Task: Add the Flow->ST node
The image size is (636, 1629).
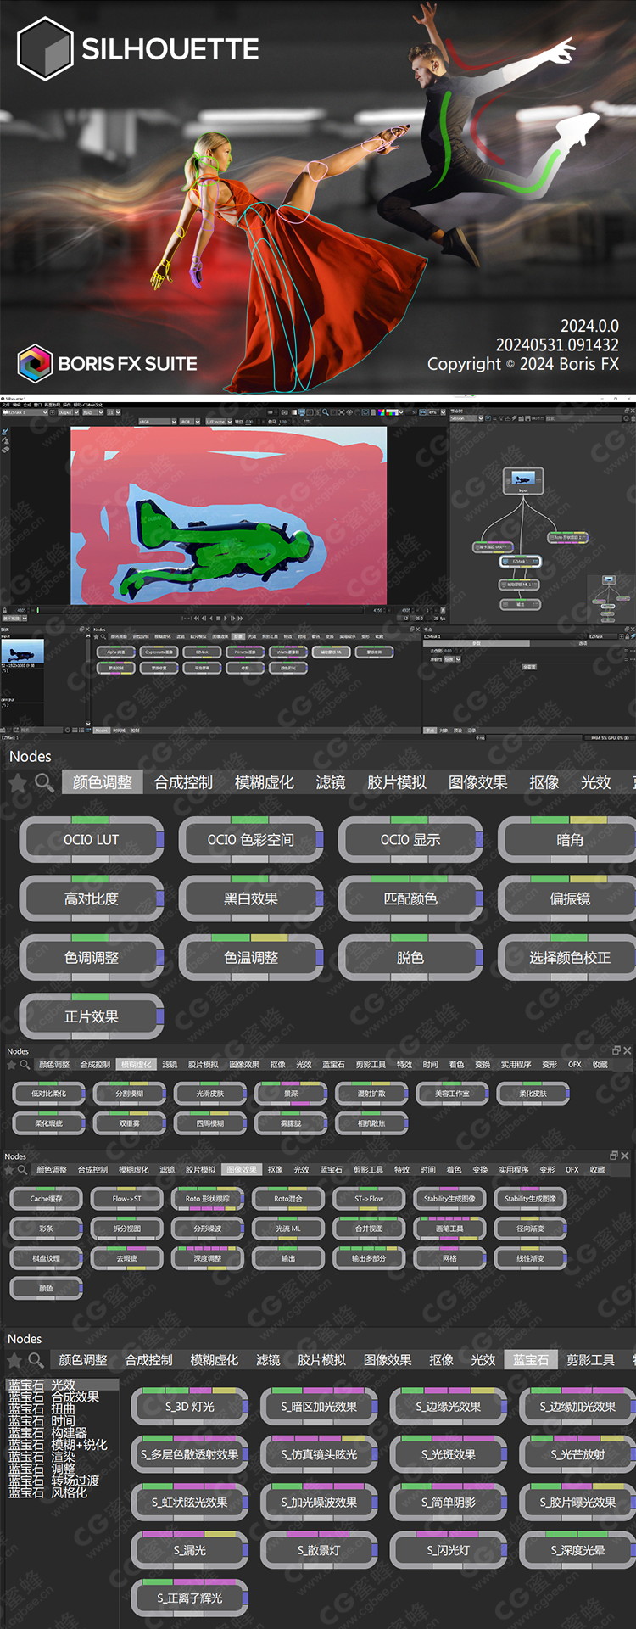Action: tap(127, 1199)
